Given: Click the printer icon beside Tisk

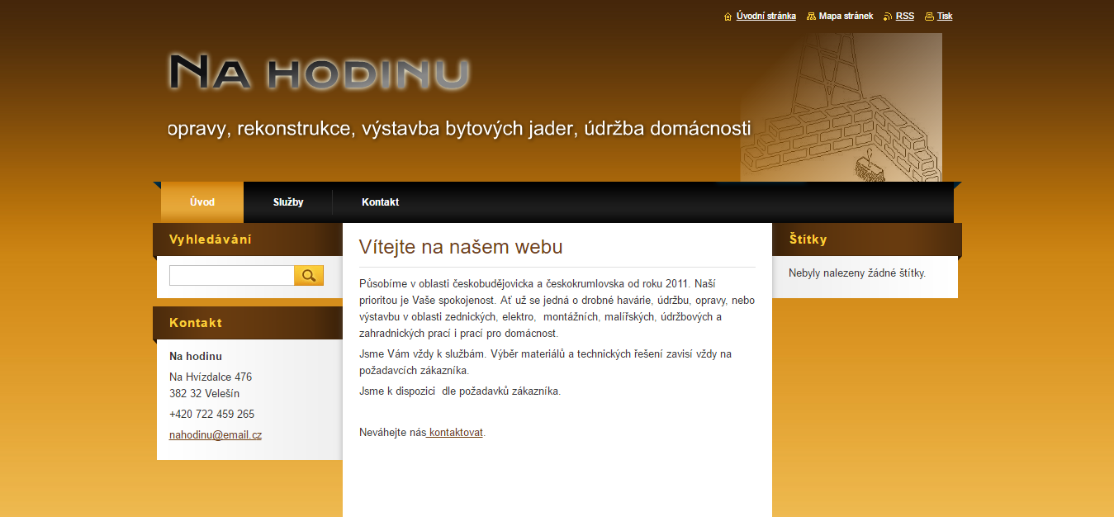Looking at the screenshot, I should [x=929, y=17].
